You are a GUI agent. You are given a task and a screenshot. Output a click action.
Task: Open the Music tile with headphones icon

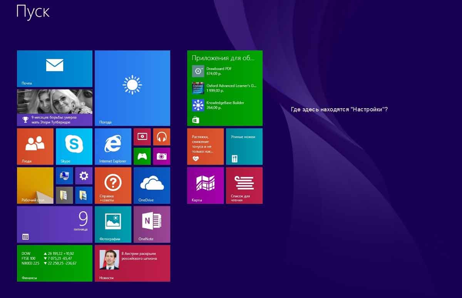162,137
